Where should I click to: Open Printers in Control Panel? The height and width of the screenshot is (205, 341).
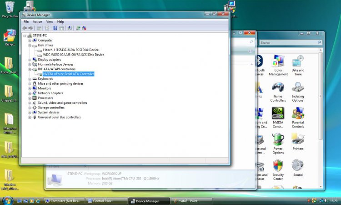[298, 142]
